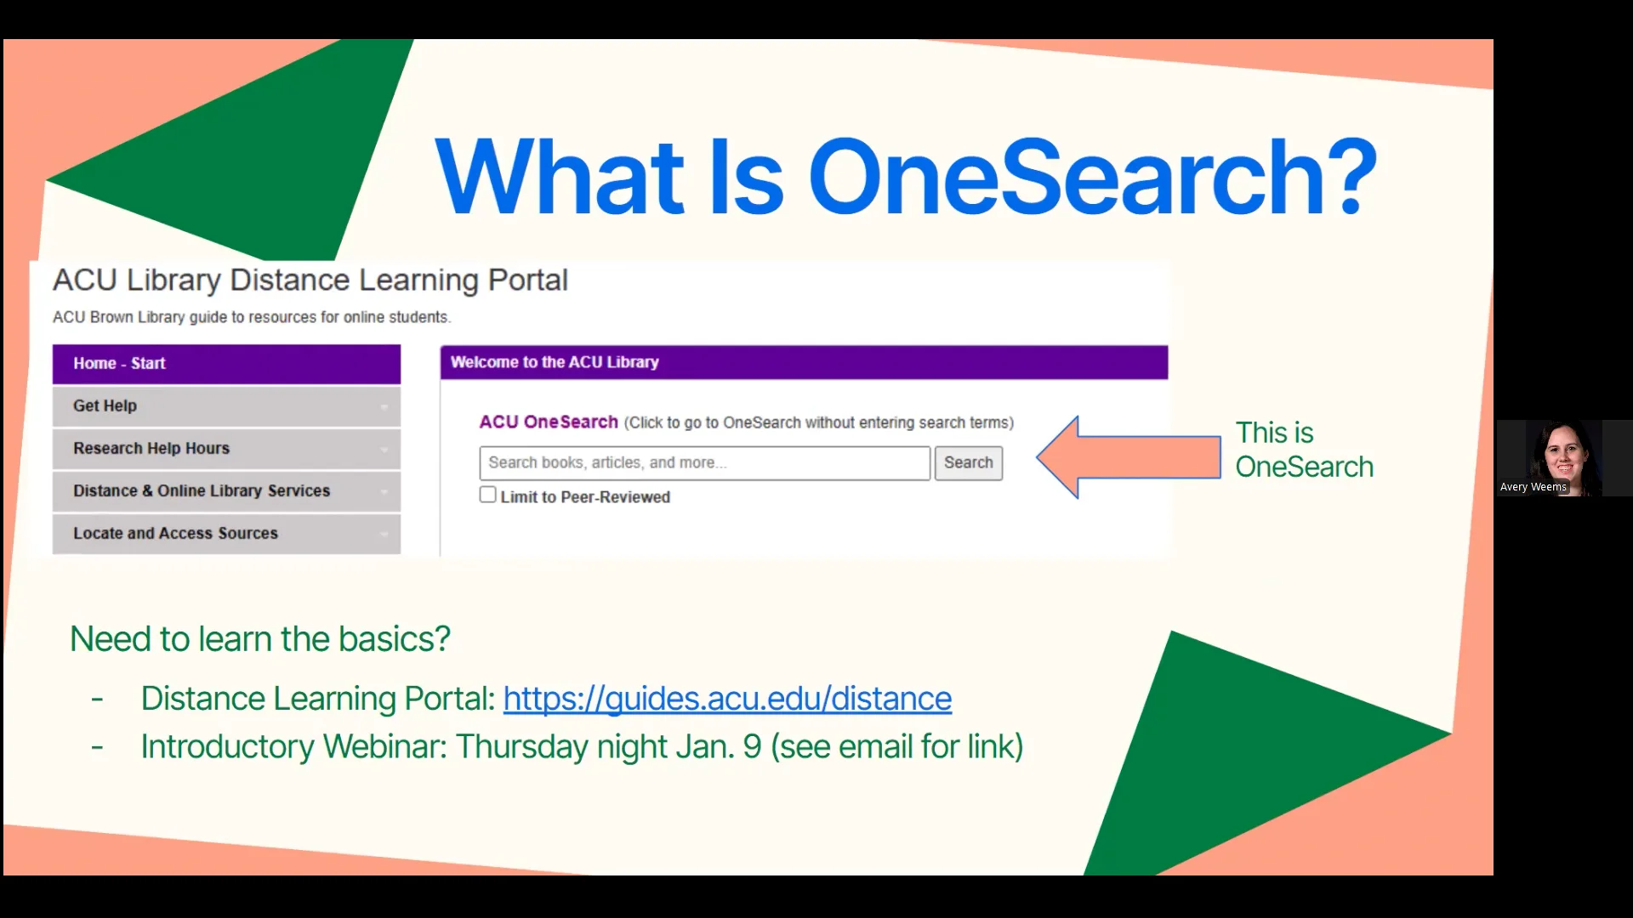Expand the Research Help Hours dropdown arrow

click(384, 450)
